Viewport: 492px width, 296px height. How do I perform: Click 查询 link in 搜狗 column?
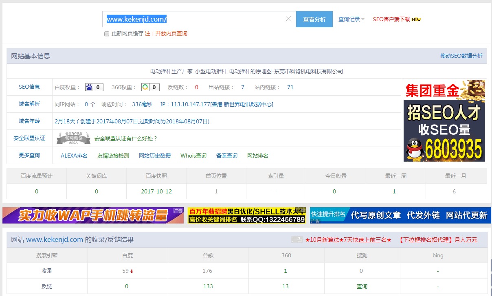(x=362, y=286)
